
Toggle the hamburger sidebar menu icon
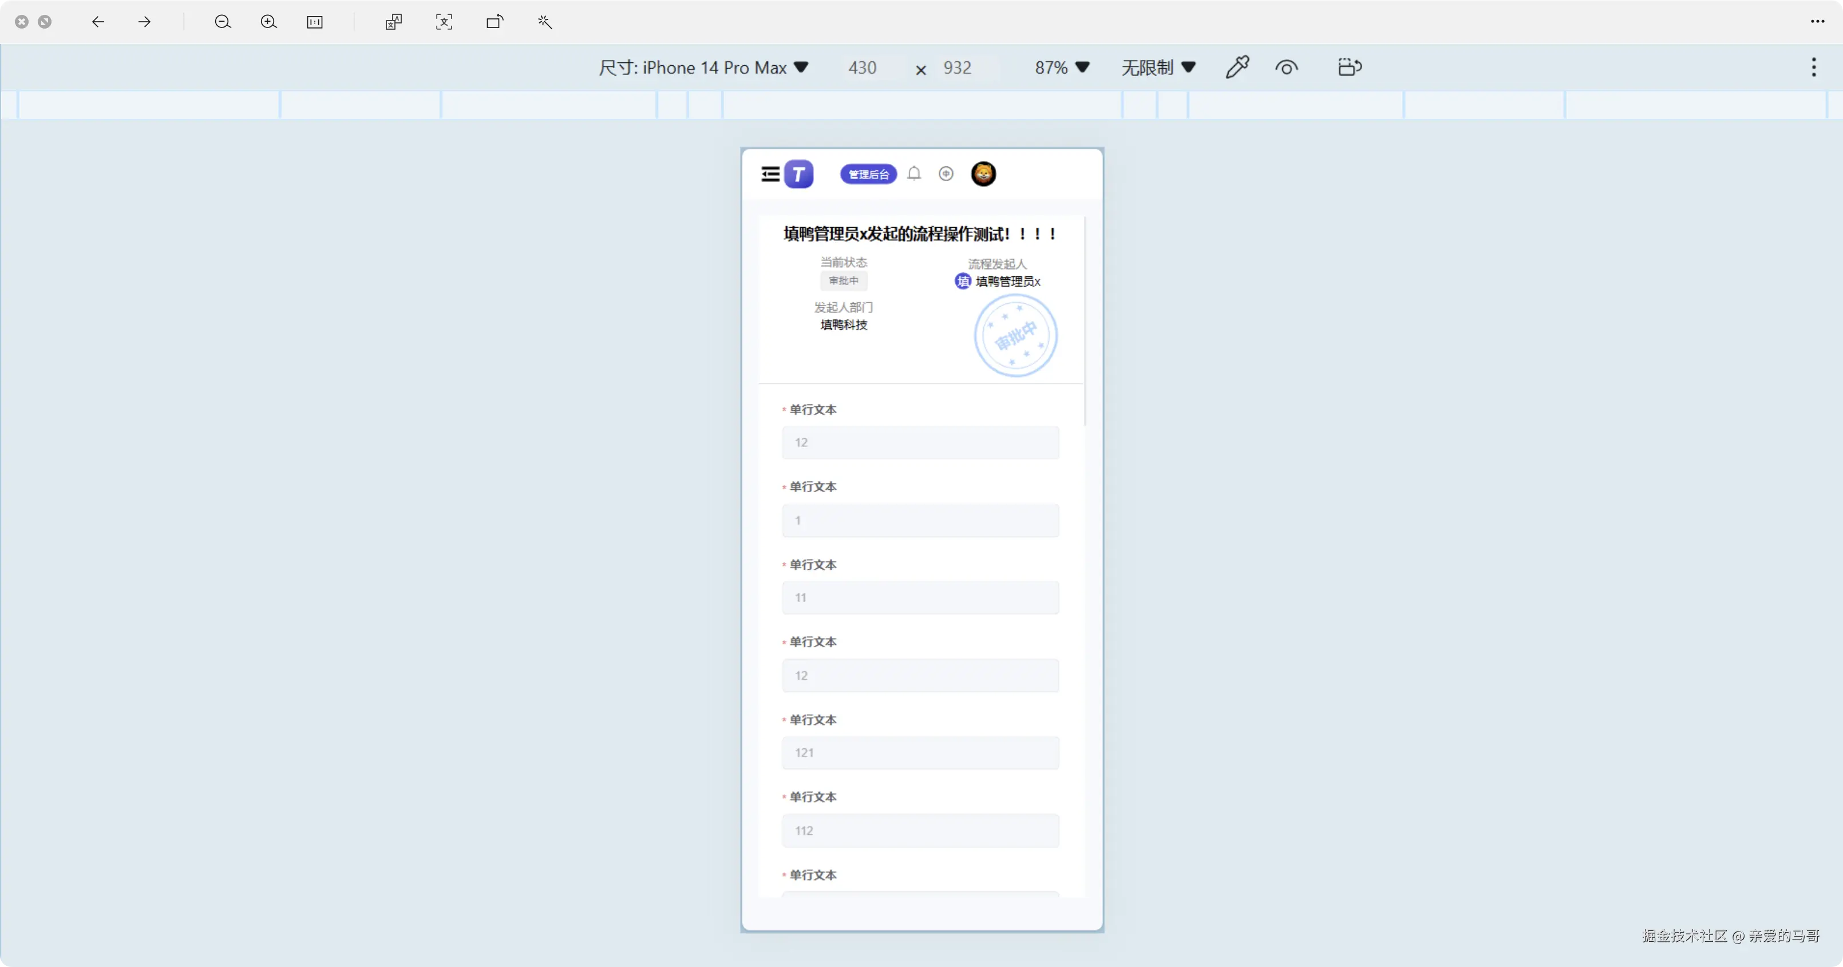(x=770, y=174)
